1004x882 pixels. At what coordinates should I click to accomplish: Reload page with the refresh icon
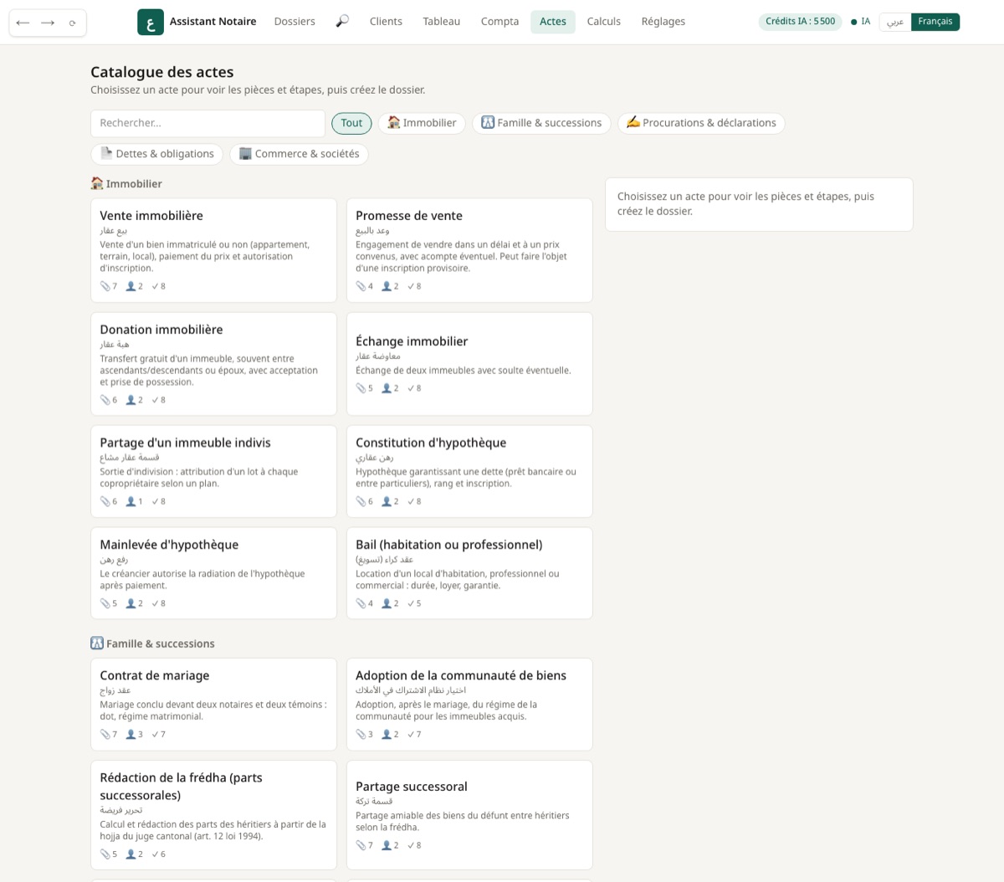tap(73, 23)
